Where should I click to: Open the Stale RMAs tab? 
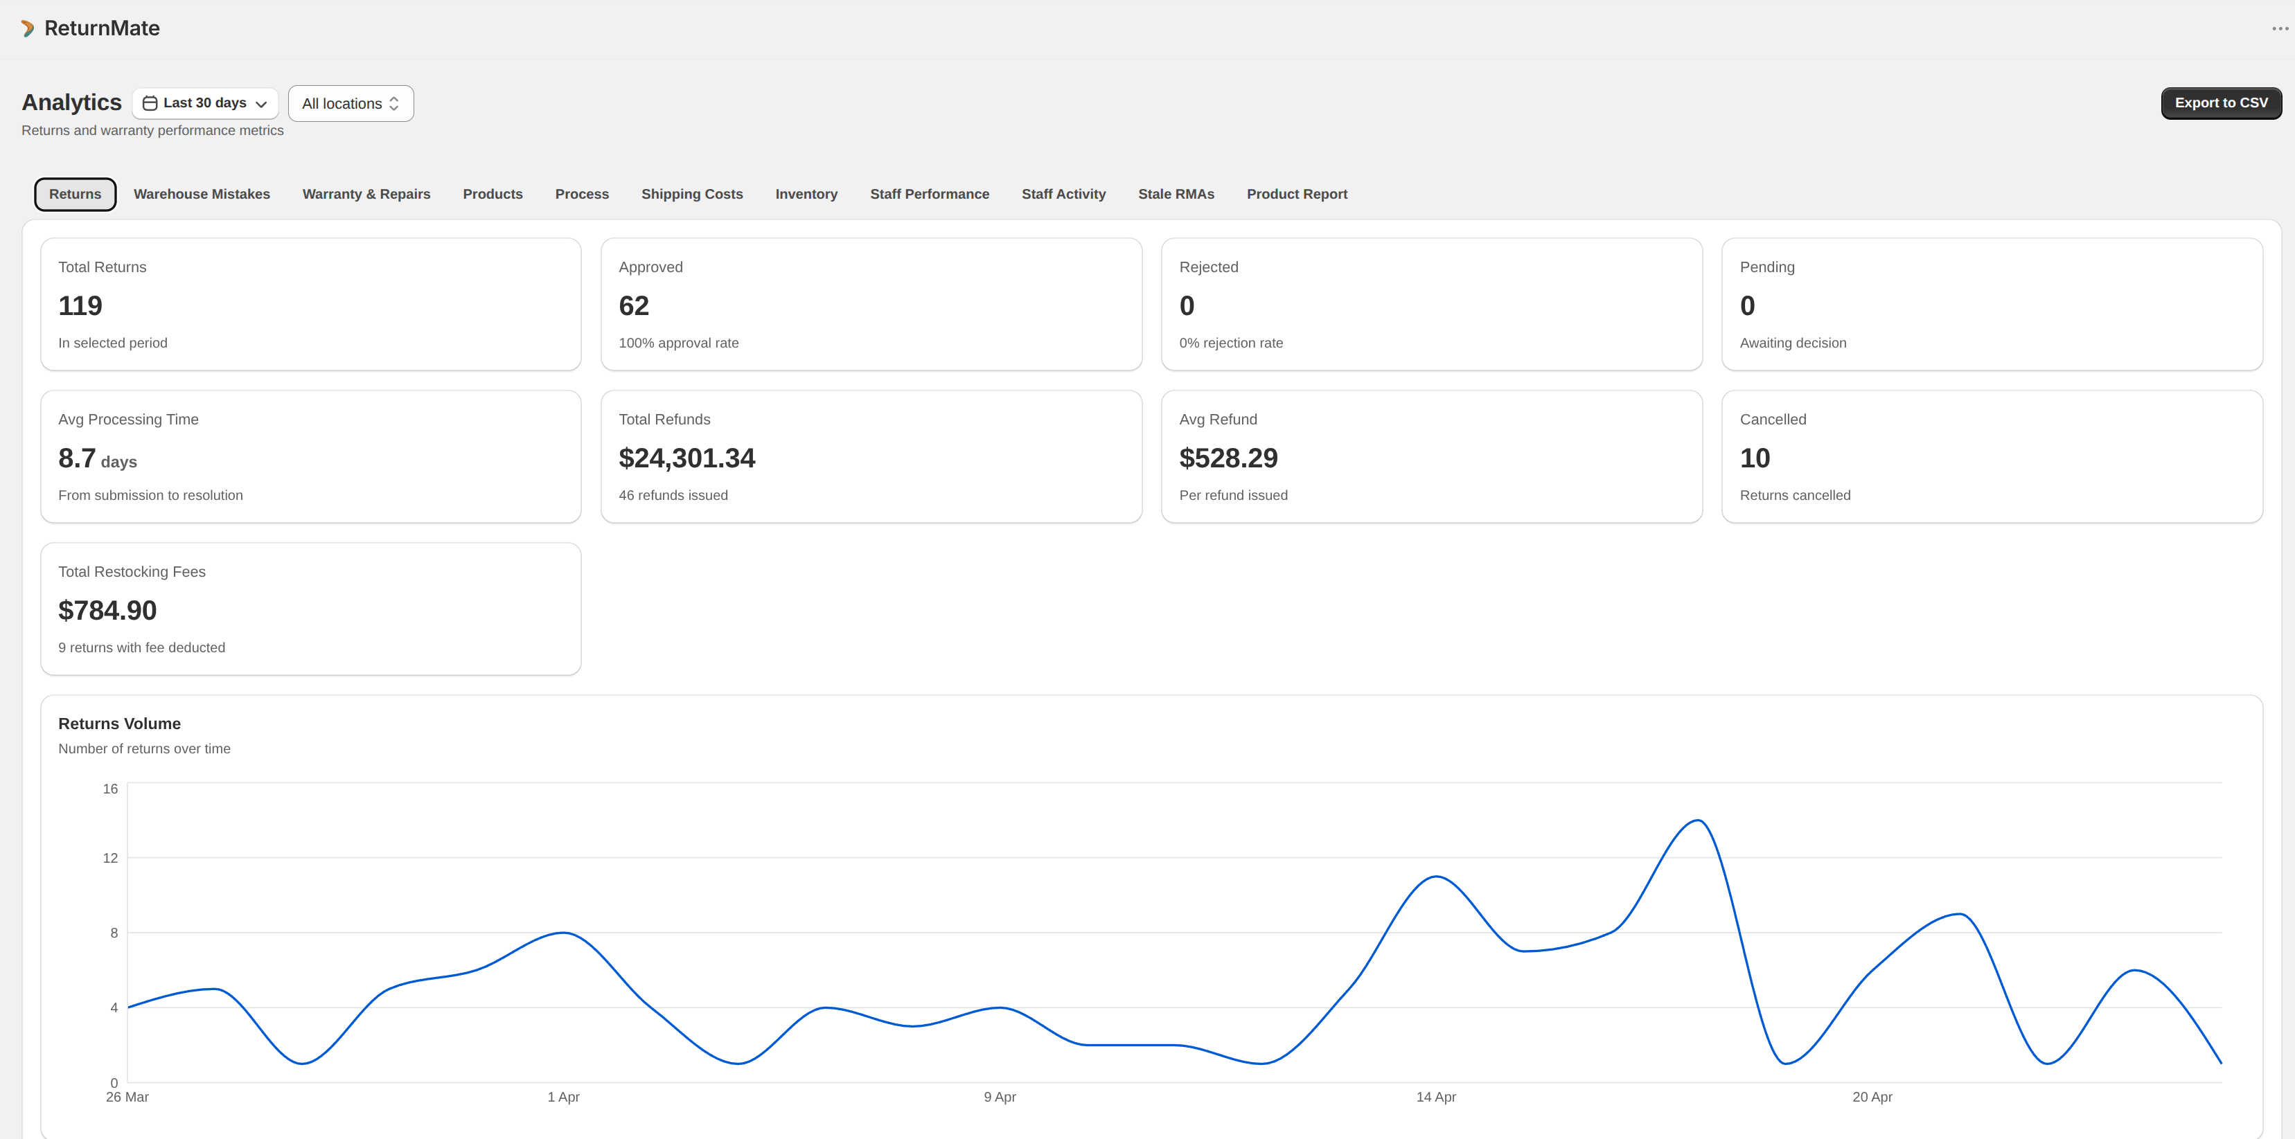pyautogui.click(x=1176, y=194)
